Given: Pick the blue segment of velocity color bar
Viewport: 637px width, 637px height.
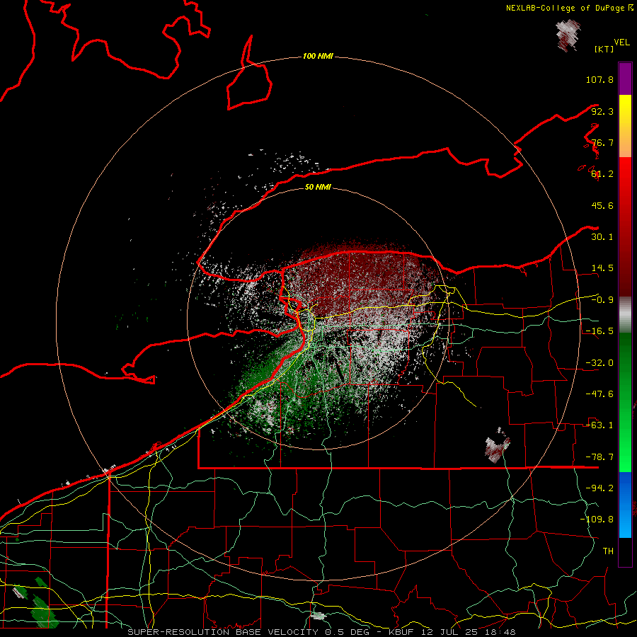Looking at the screenshot, I should point(625,505).
